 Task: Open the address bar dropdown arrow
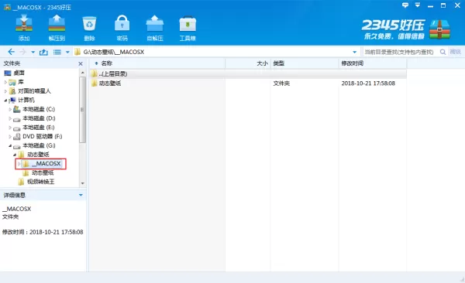354,53
